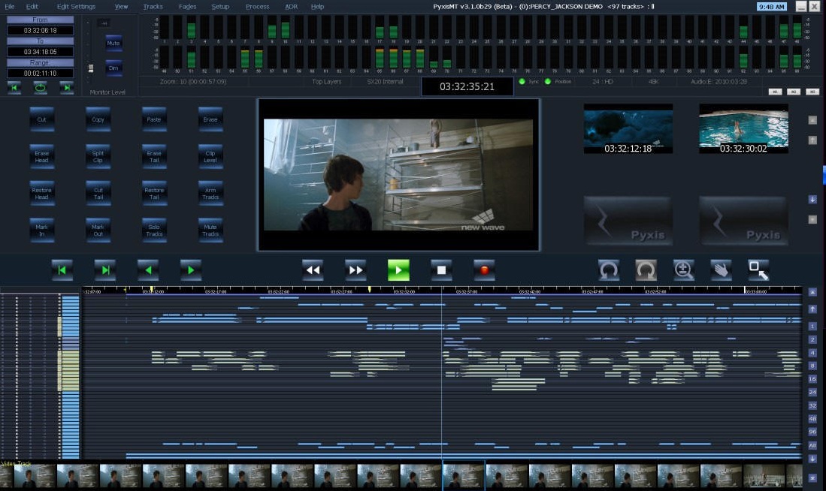Viewport: 826px width, 491px height.
Task: Open the Edit Settings menu
Action: coord(76,6)
